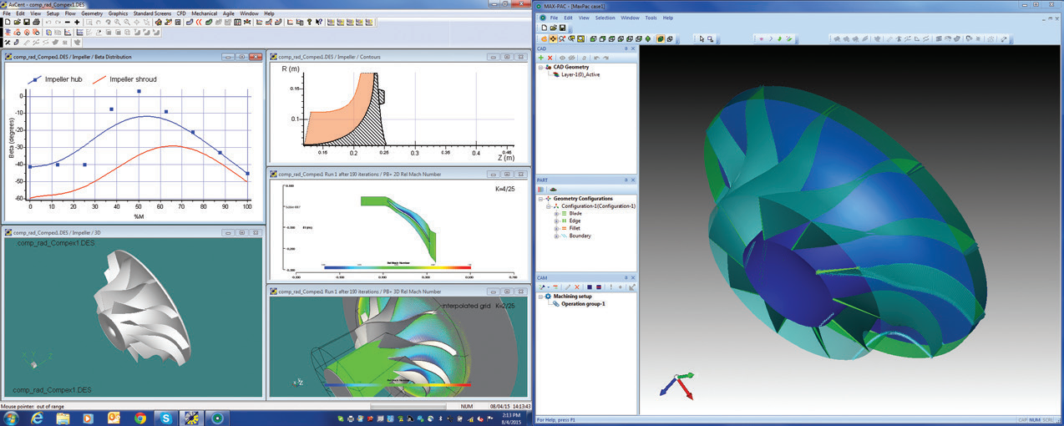This screenshot has height=426, width=1064.
Task: Click the Rel Mach Number color legend bar
Action: pos(398,269)
